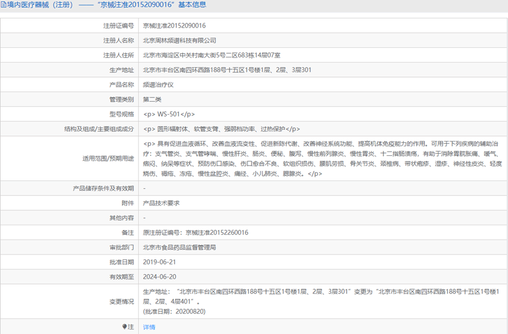Click the 变更情况 field label
508x334 pixels.
tap(122, 302)
